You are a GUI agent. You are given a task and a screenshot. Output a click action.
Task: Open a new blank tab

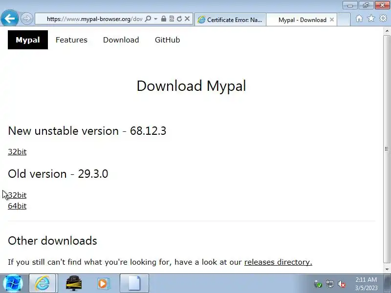(344, 20)
